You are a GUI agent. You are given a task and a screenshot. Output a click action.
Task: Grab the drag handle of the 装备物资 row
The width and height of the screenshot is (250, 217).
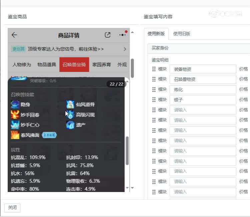[154, 69]
